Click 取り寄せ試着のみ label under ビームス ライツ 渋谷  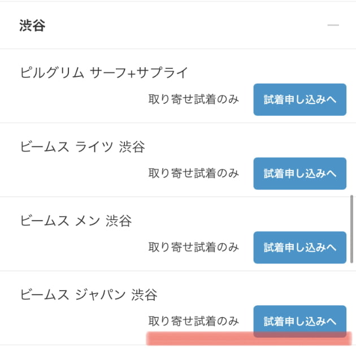point(193,173)
